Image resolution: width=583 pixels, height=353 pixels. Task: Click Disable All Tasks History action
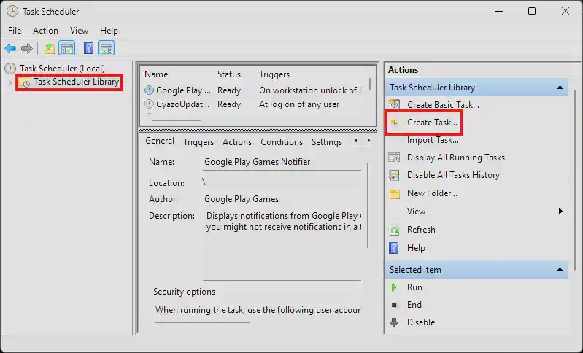453,175
